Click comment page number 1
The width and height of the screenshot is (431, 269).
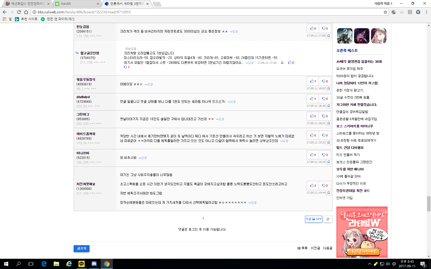pos(203,218)
